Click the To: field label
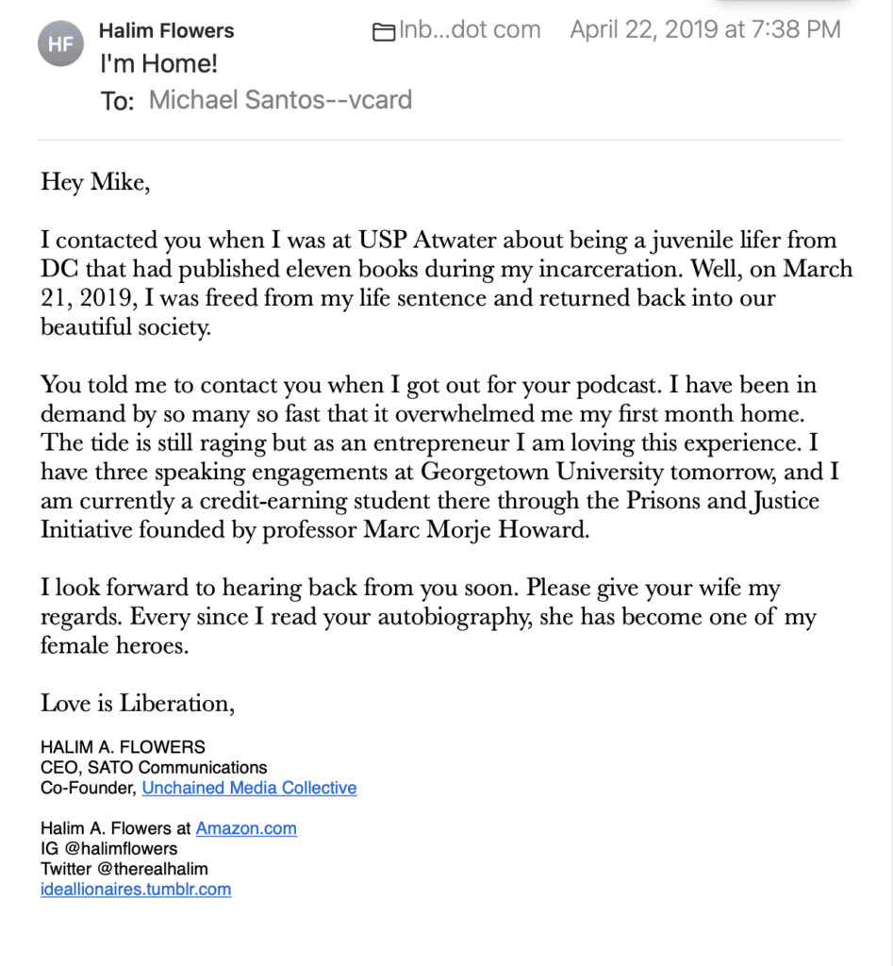The height and width of the screenshot is (966, 893). tap(117, 100)
